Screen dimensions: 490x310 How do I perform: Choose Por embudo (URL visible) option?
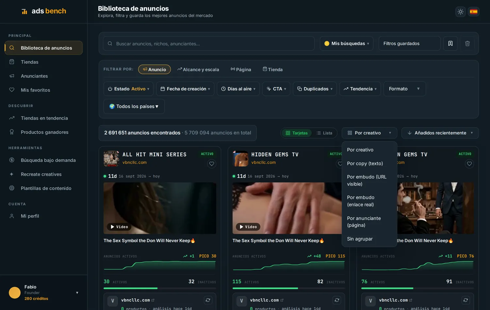point(369,180)
